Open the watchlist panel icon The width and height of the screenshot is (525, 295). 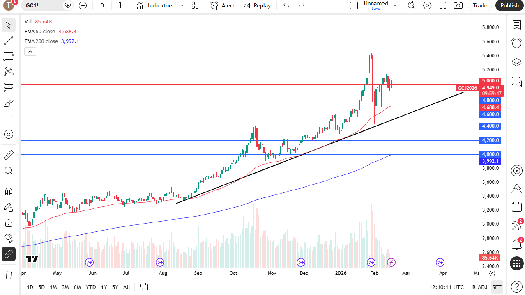point(516,25)
